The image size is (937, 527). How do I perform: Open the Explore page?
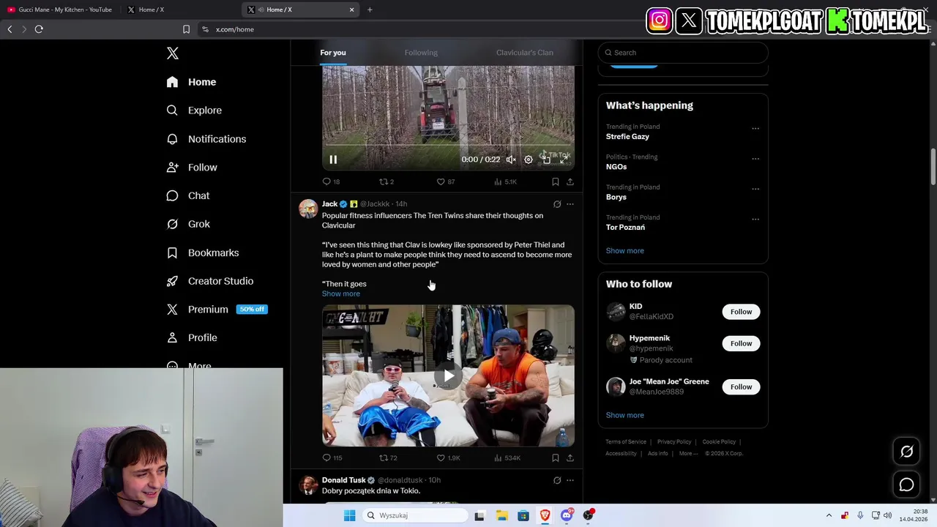(194, 111)
